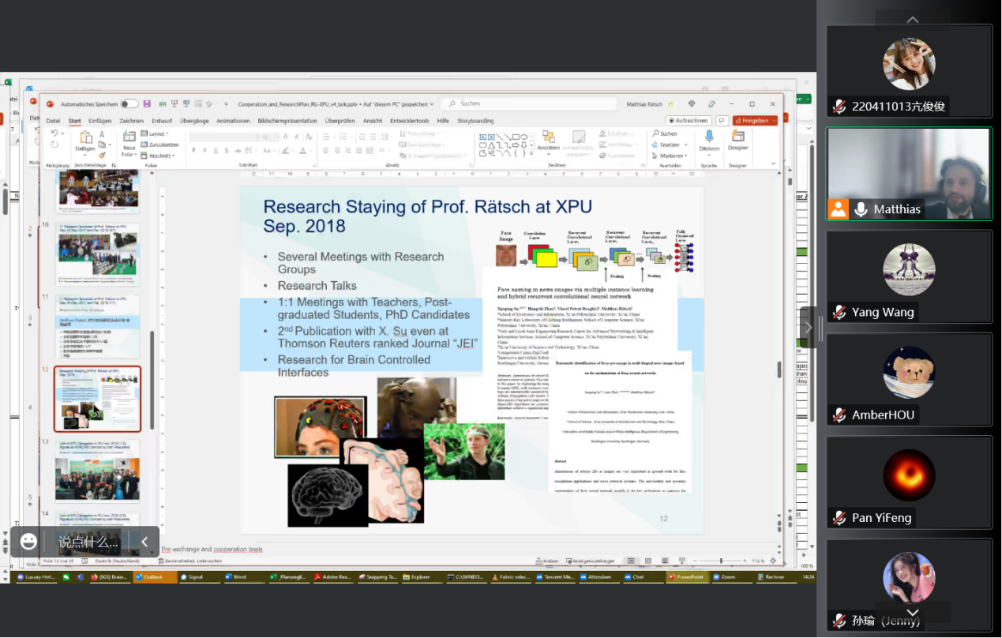Click the Einfügen paste clipboard icon

[84, 136]
